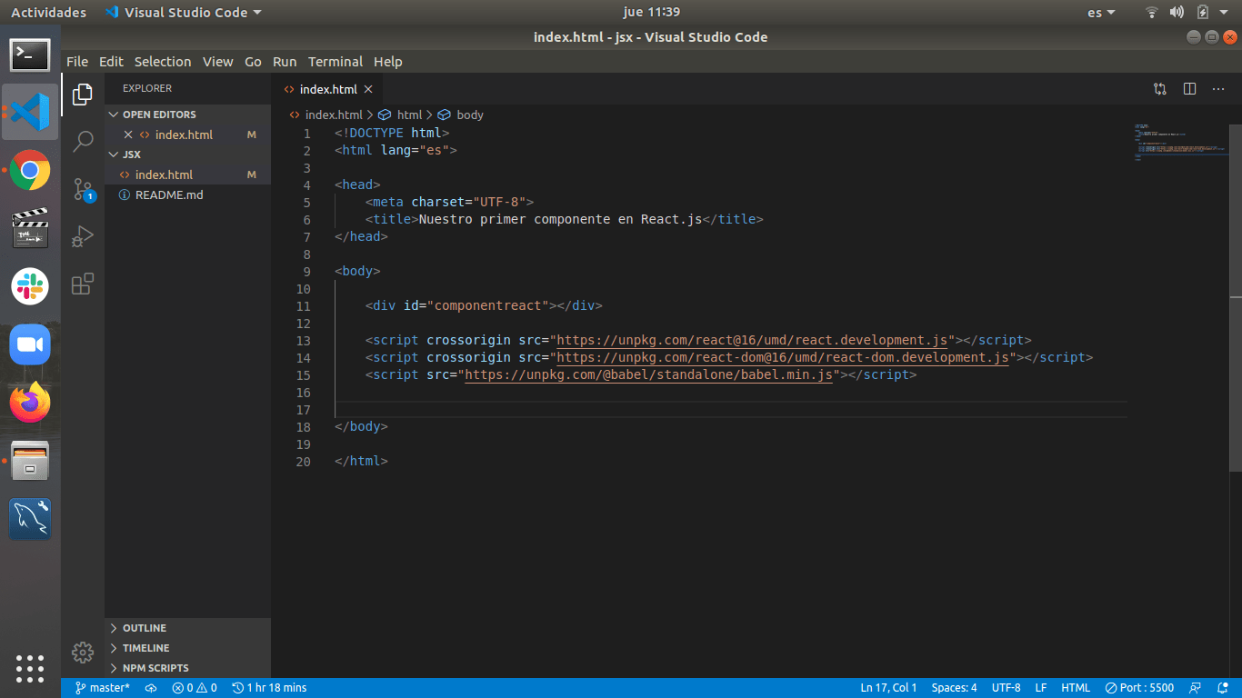Open the Visual Studio Code app menu dropdown
The height and width of the screenshot is (698, 1242).
[x=183, y=12]
